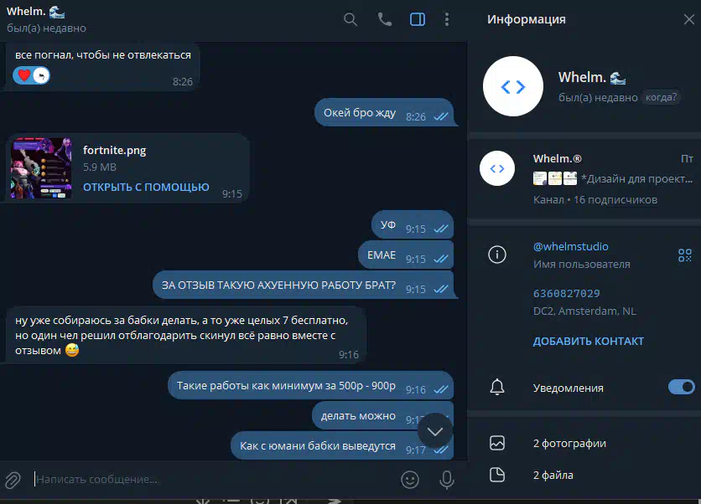Click ОТКРЫТЬ С ПОМОЩЬЮ link
Image resolution: width=701 pixels, height=504 pixels.
coord(146,187)
